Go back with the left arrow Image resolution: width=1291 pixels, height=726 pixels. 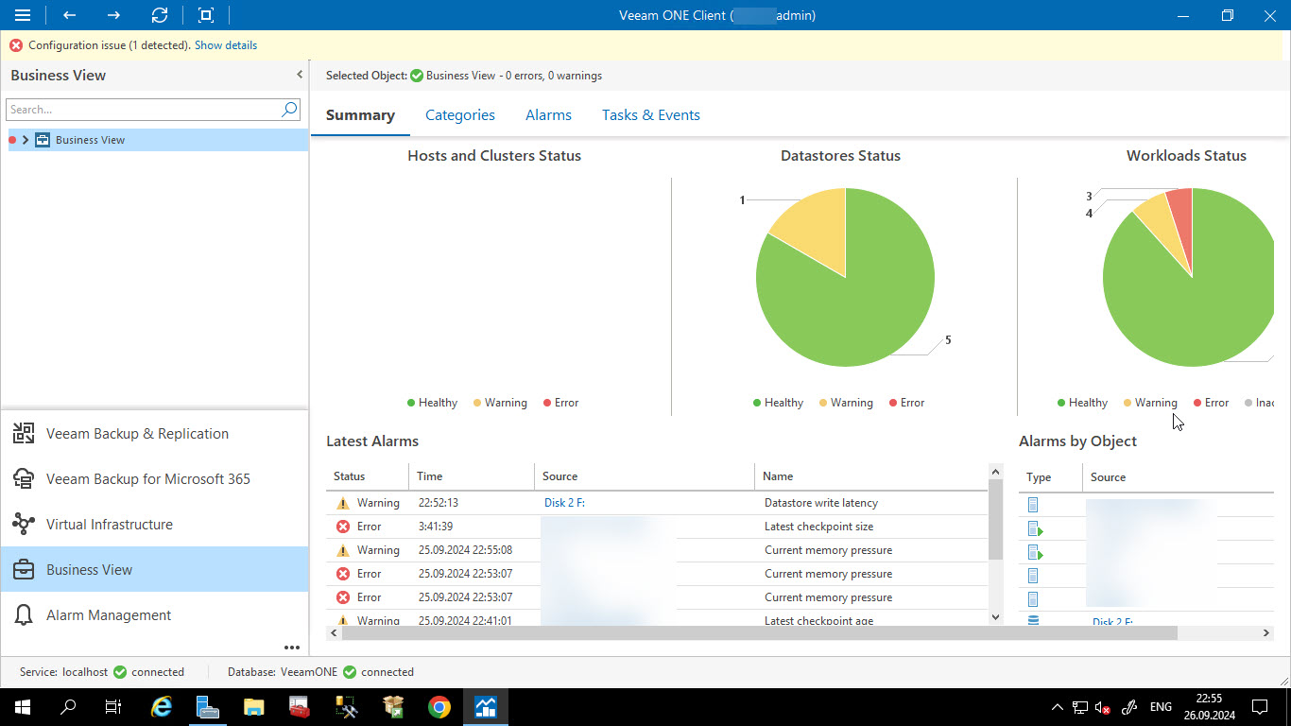[x=69, y=15]
